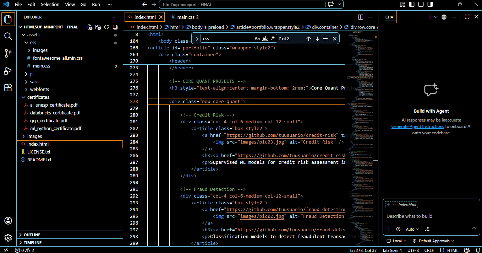Screen dimensions: 482x253
Task: Refresh the Explorer file tree
Action: [106, 27]
